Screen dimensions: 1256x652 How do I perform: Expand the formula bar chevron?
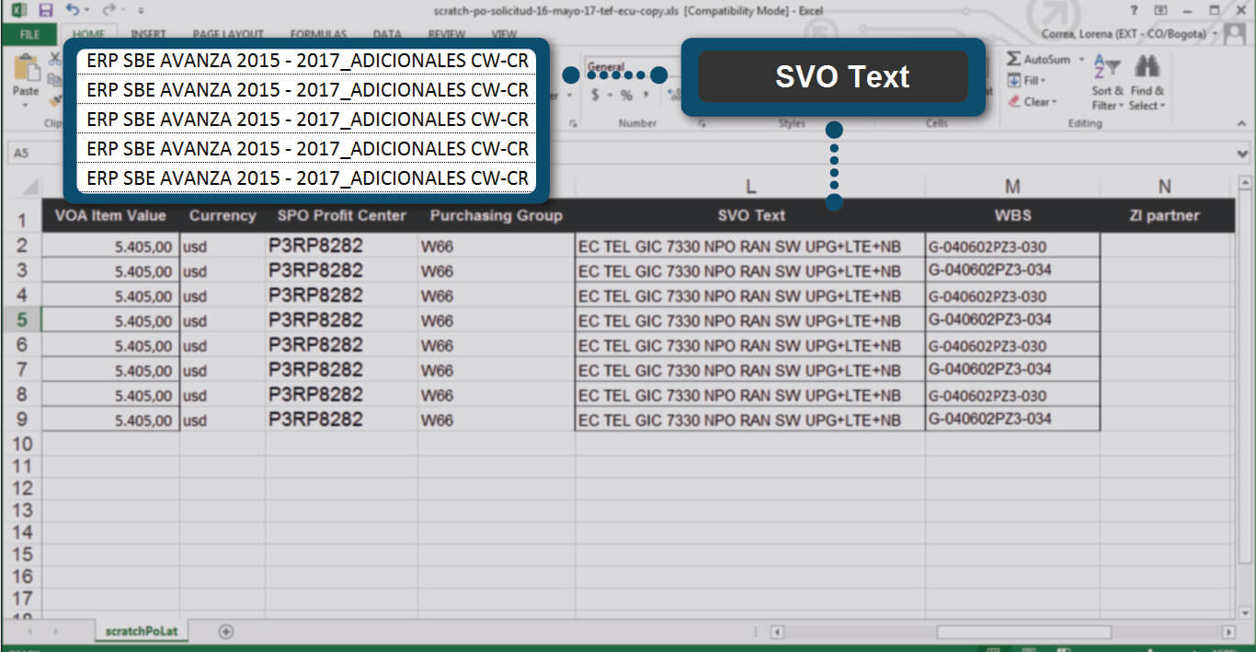1243,154
